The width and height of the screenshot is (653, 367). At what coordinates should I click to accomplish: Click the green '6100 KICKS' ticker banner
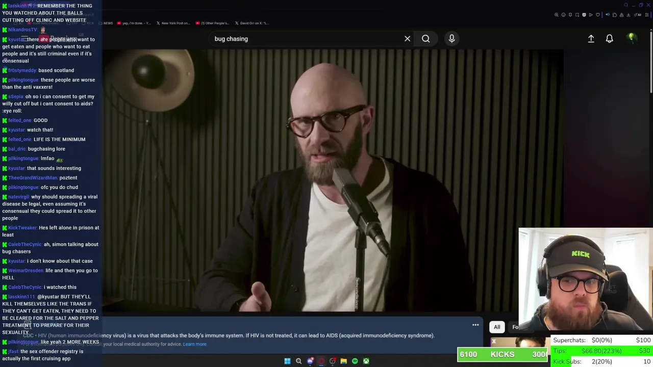pos(503,354)
